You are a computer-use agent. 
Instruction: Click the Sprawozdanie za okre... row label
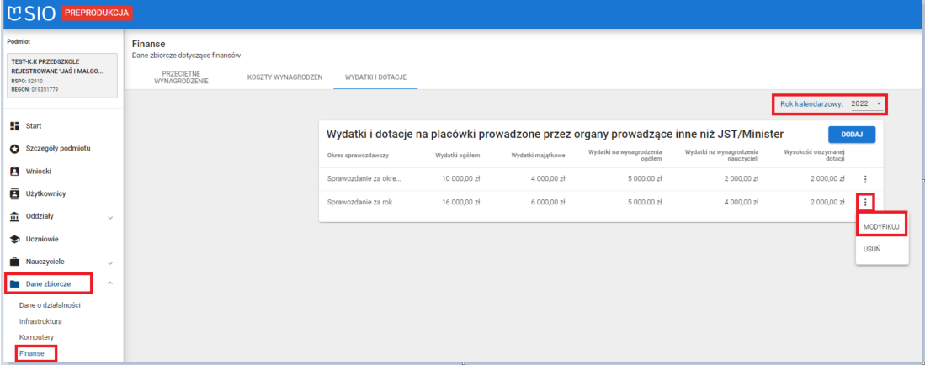point(364,179)
